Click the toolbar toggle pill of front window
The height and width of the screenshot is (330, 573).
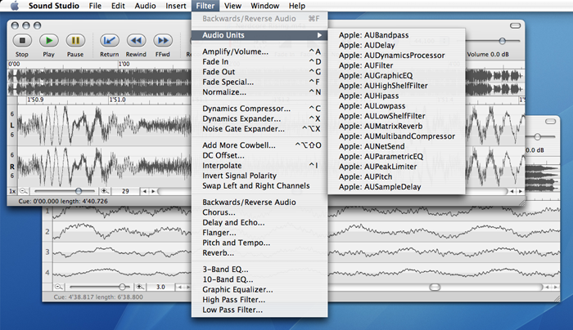coord(515,25)
